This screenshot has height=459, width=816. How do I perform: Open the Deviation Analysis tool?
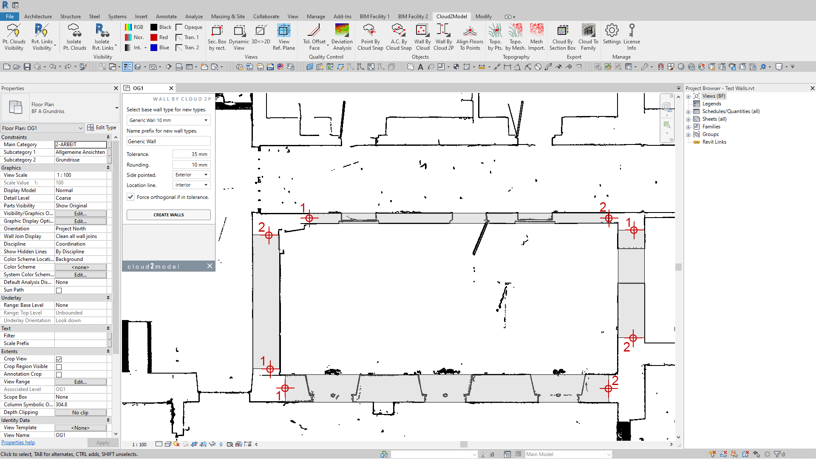point(342,37)
